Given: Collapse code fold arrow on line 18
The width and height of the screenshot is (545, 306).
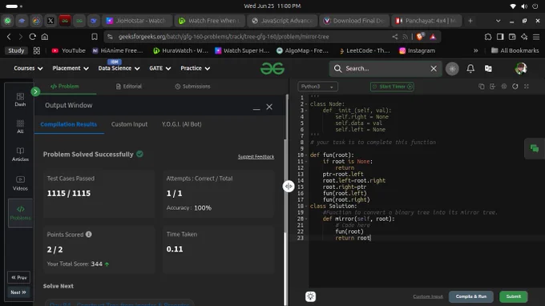Looking at the screenshot, I should coord(306,207).
